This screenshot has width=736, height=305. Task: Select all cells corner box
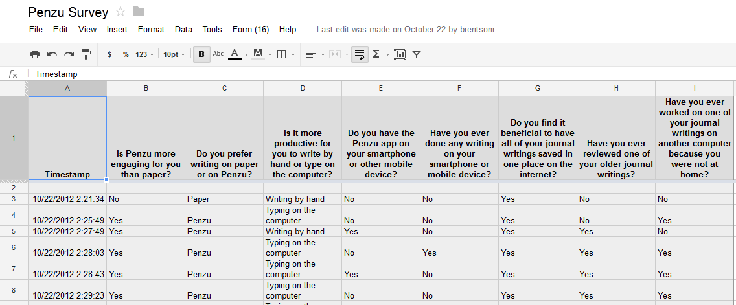tap(13, 88)
